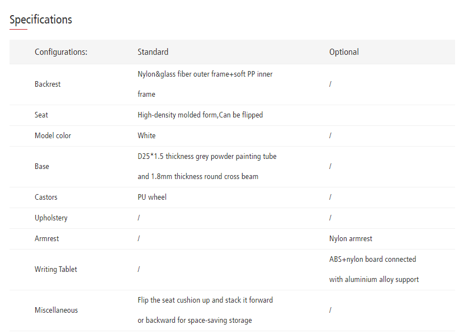Click the D25*1.5 thickness grey powder text
The image size is (459, 334).
coord(207,156)
